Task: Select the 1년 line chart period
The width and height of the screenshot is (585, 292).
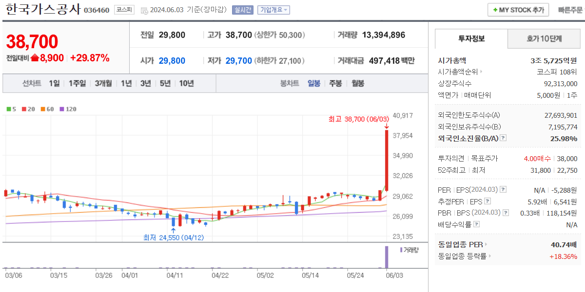Action: tap(126, 83)
